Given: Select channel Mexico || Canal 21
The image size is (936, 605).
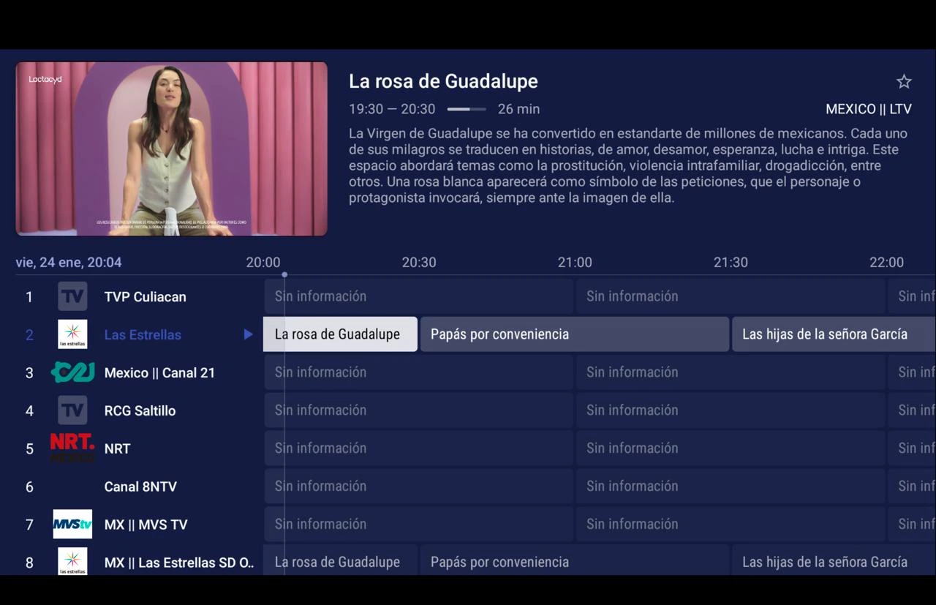Looking at the screenshot, I should click(159, 372).
